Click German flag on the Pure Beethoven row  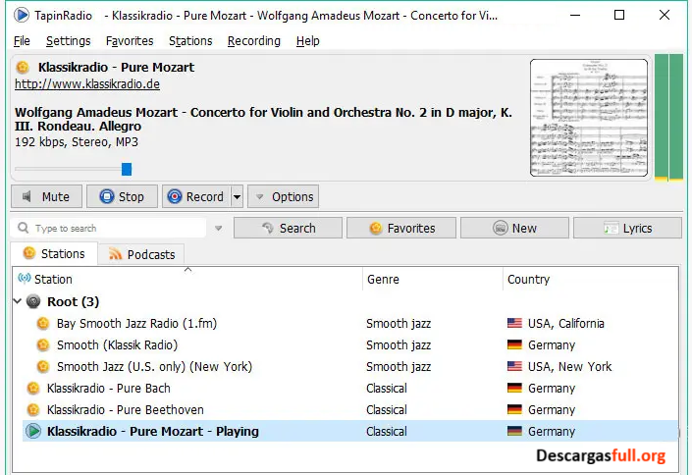514,410
